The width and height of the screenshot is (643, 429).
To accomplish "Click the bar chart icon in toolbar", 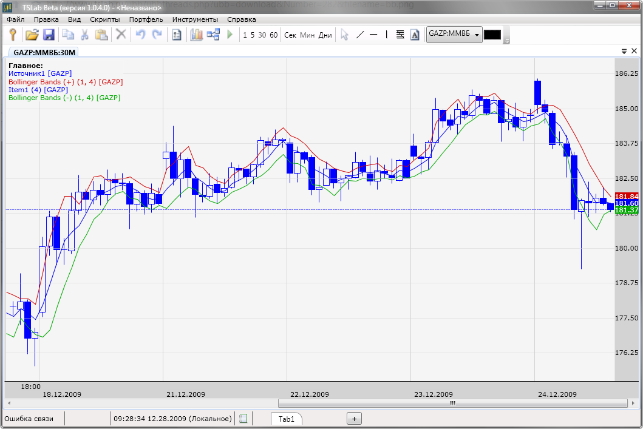I will pos(196,35).
